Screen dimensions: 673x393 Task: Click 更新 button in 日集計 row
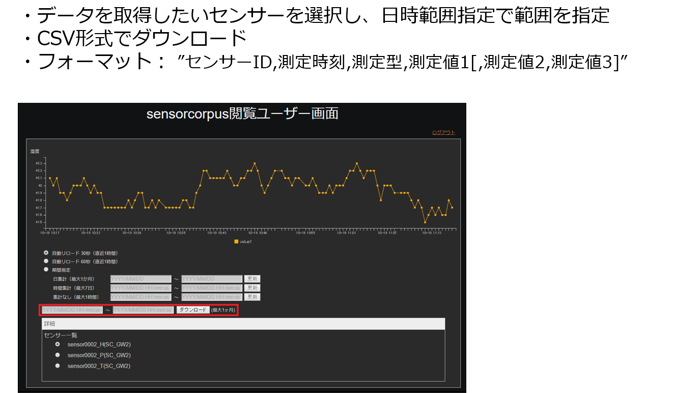pos(252,279)
